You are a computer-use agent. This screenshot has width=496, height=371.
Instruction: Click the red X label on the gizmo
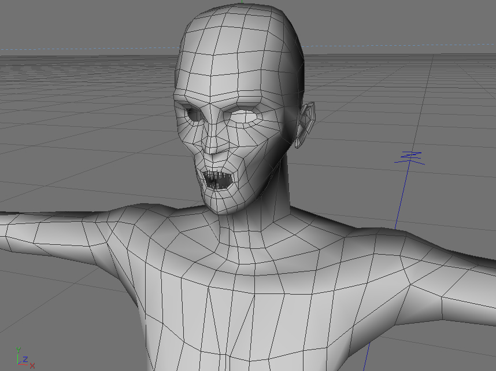(32, 366)
